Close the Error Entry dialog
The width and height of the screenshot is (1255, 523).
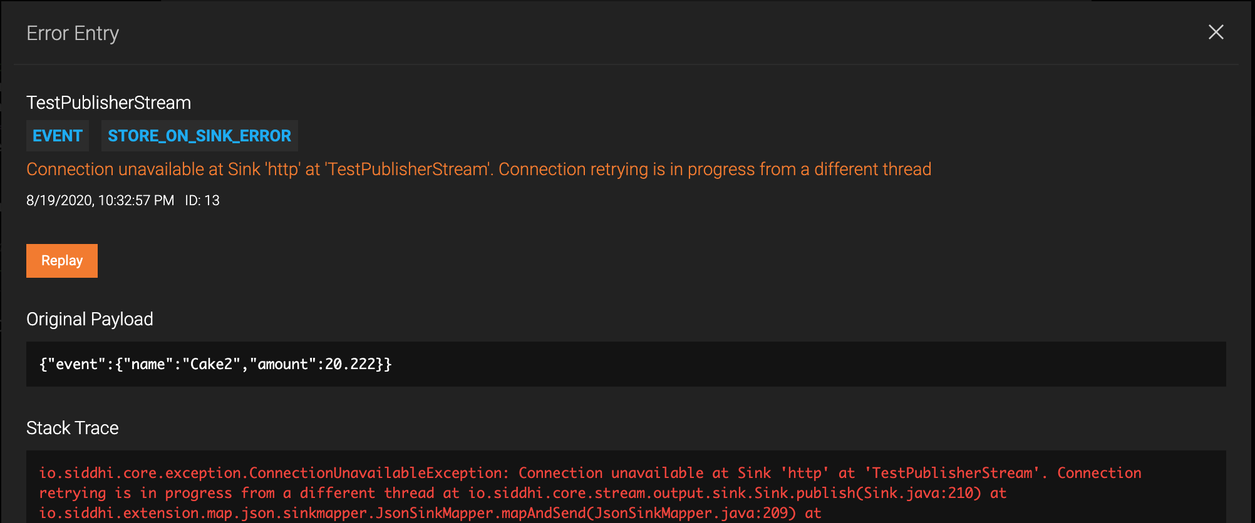coord(1216,33)
